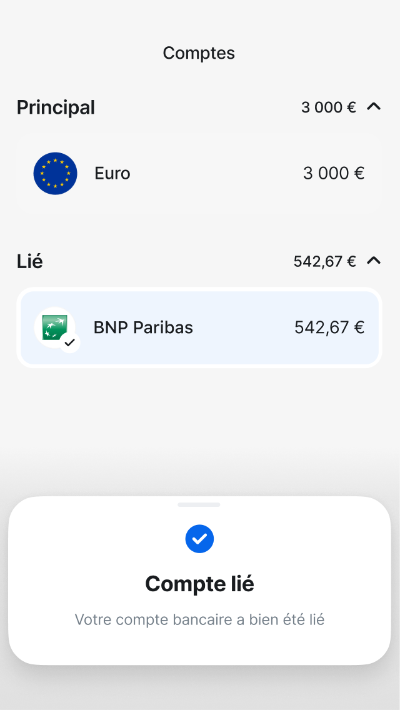The width and height of the screenshot is (400, 710).
Task: Open the Euro account showing 3 000 €
Action: (199, 173)
